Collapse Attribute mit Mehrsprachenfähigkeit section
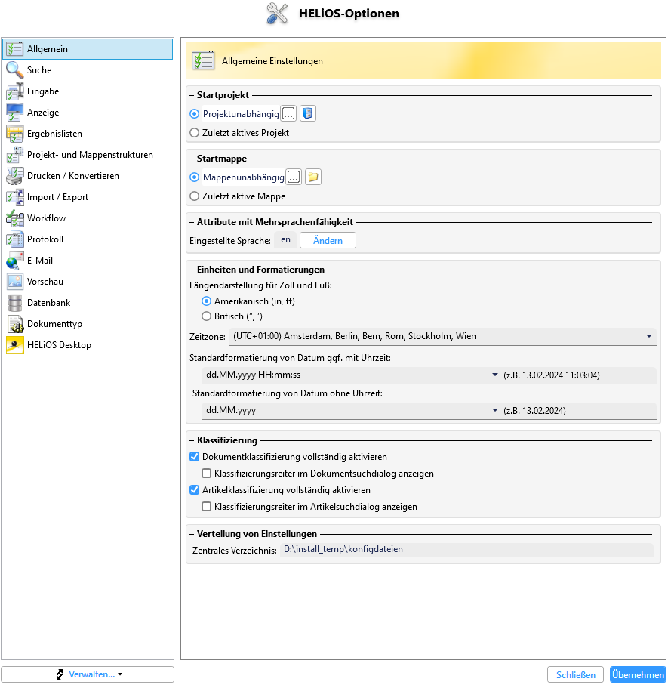Screen dimensions: 671x688 coord(192,222)
